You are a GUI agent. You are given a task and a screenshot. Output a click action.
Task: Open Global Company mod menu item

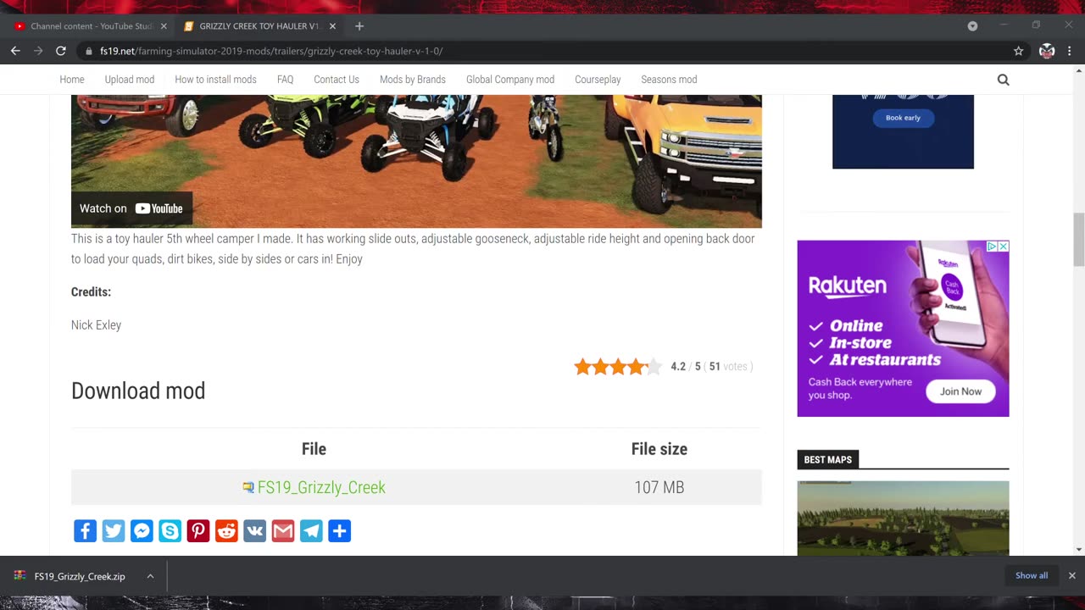(510, 80)
